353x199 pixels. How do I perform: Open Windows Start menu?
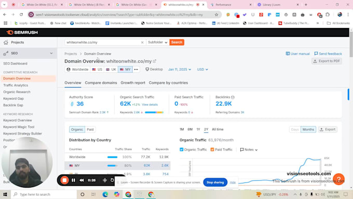tap(5, 194)
